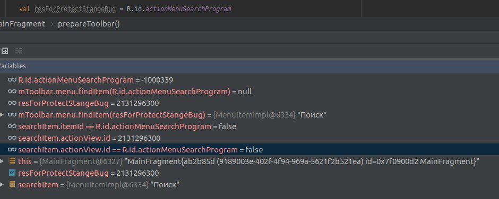Click resForProtectStangeBug in the editor code line

(75, 9)
